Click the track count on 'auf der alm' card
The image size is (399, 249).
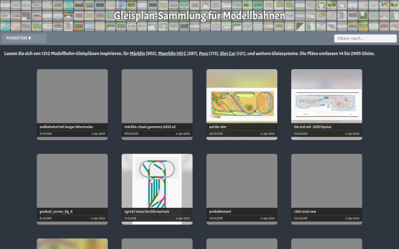216,133
